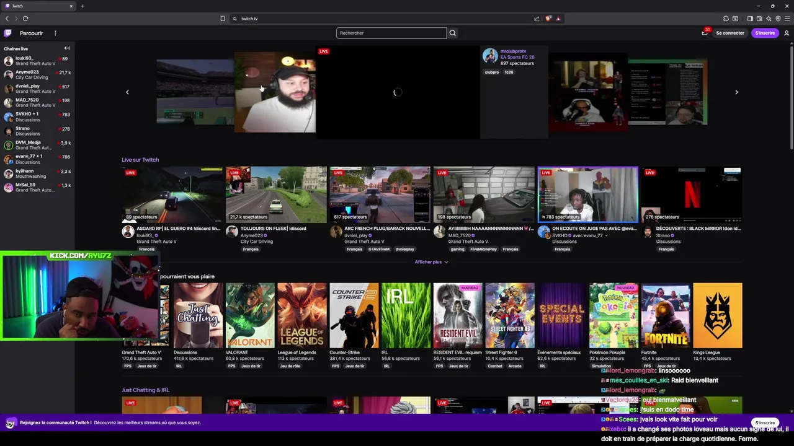794x446 pixels.
Task: Click the Rechercher search field
Action: [x=391, y=33]
